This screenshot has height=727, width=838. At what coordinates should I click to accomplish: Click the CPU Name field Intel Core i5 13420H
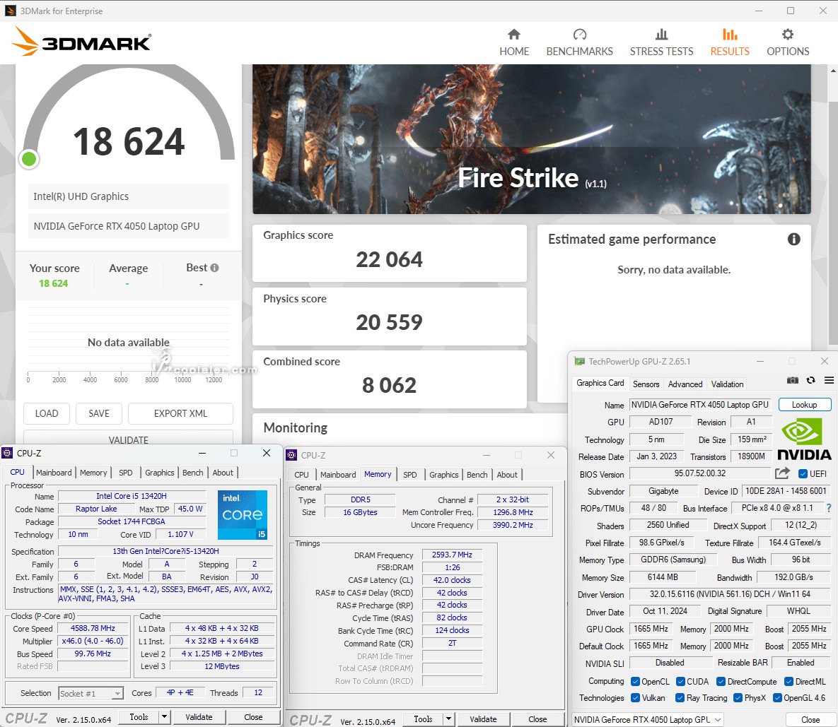coord(132,497)
